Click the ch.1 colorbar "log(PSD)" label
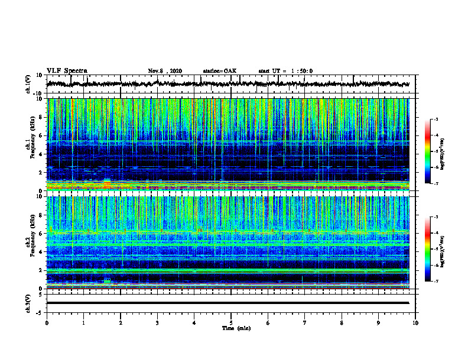The height and width of the screenshot is (362, 468). pos(442,154)
